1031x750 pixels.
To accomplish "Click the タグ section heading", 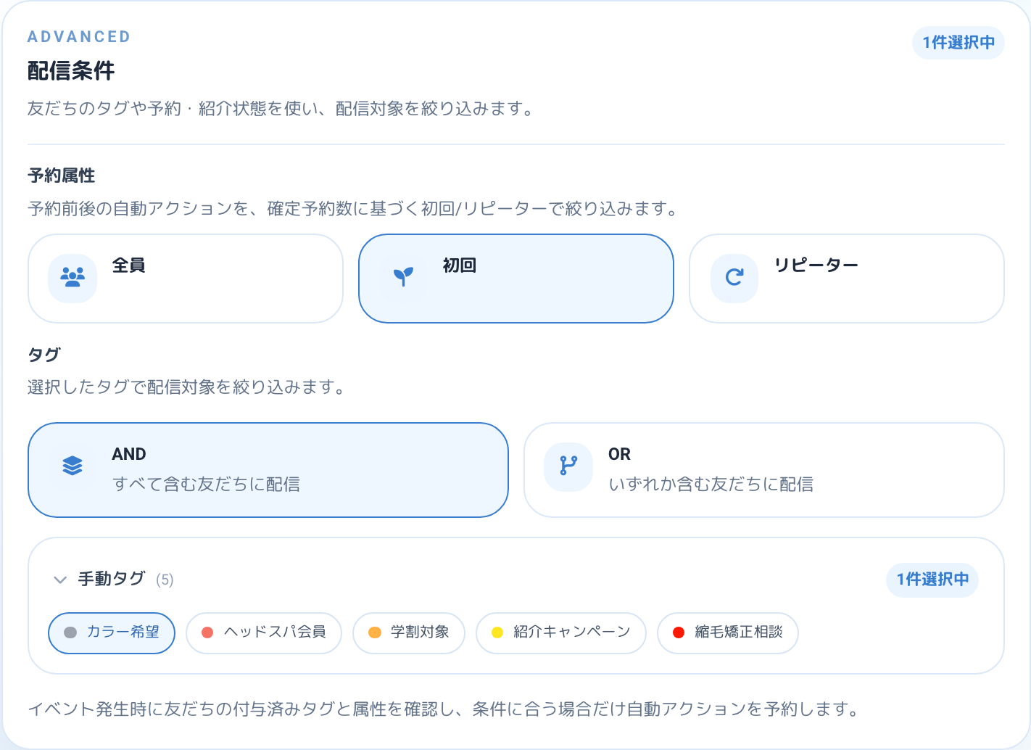I will point(44,355).
